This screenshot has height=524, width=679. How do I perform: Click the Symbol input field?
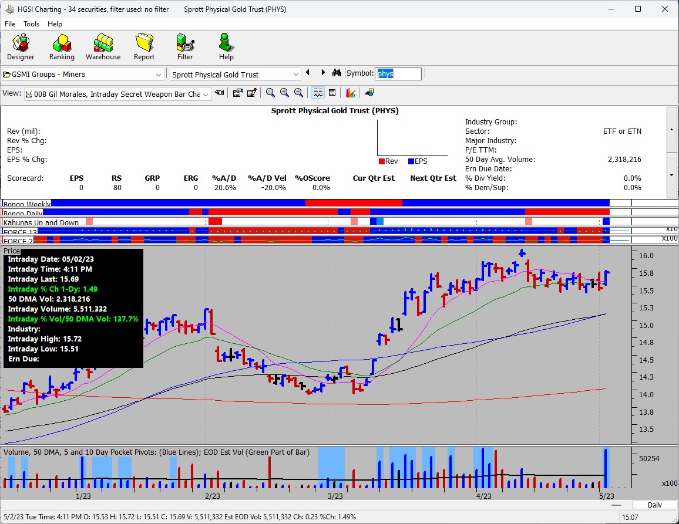[x=398, y=73]
